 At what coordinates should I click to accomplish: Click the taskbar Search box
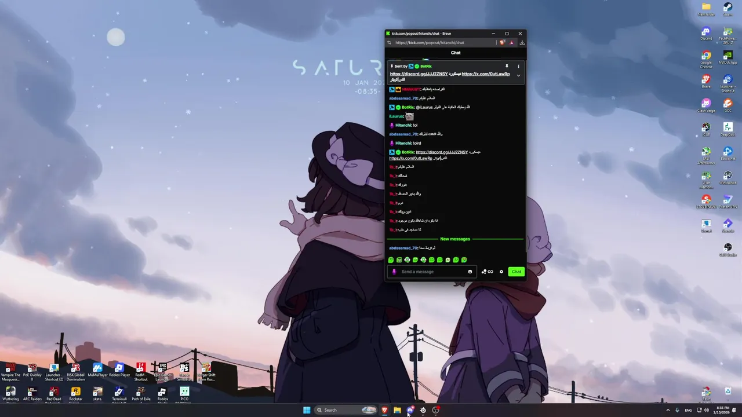(346, 410)
